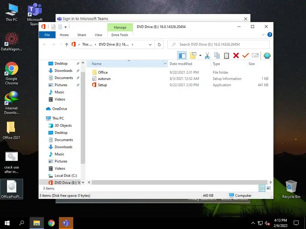Click the globe shell icon in toolbar
Image resolution: width=306 pixels, height=229 pixels.
(267, 56)
